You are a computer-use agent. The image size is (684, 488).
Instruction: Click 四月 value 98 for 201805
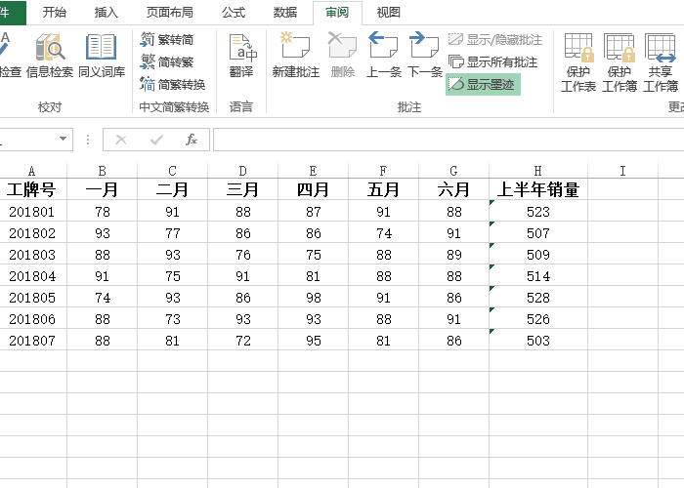click(314, 297)
